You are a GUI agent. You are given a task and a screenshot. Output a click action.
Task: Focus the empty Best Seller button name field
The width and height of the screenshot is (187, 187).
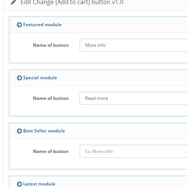coord(134,151)
